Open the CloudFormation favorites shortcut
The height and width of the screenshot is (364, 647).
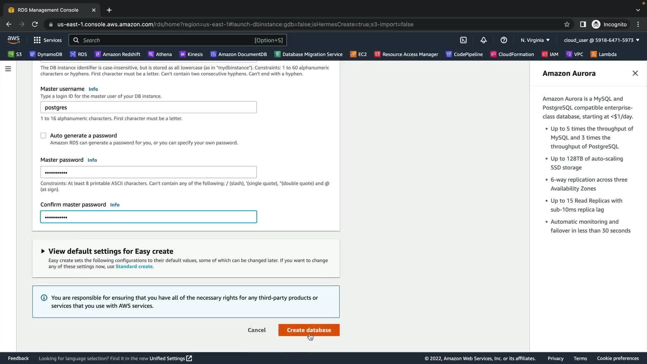[x=512, y=54]
